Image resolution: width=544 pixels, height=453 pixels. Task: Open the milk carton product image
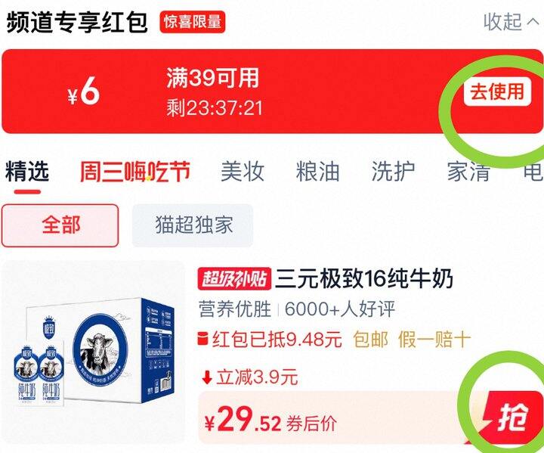[x=94, y=352]
